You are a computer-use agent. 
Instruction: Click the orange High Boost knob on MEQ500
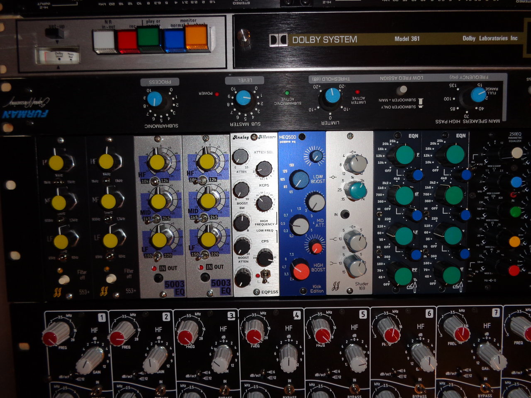[300, 271]
